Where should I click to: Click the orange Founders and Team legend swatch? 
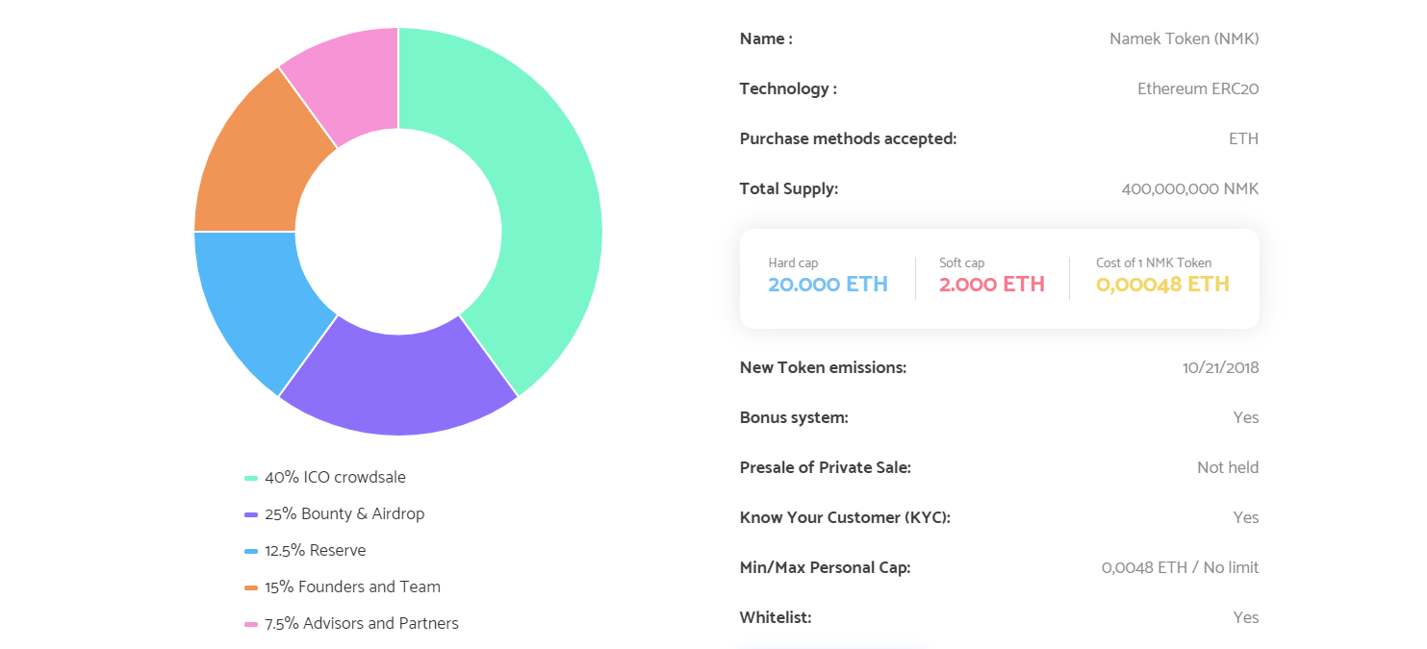pos(251,587)
